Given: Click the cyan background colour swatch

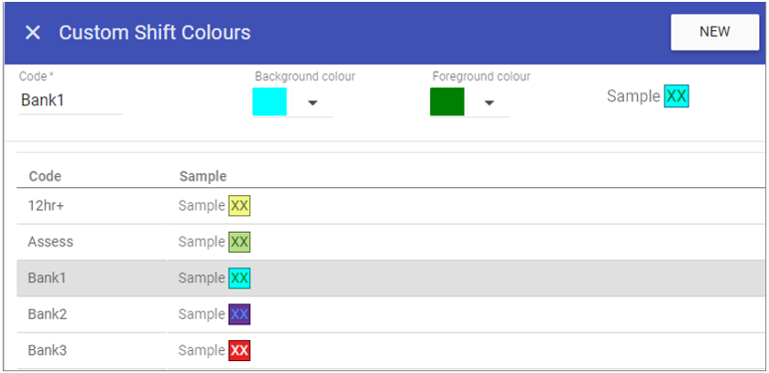Looking at the screenshot, I should click(x=269, y=102).
